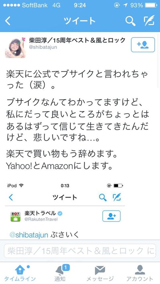Tap embedded 楽天トラベル follow button
The width and height of the screenshot is (160, 284).
[111, 216]
